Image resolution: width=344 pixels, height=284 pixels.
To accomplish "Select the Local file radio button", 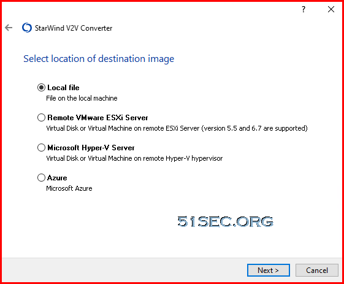I will tap(41, 88).
